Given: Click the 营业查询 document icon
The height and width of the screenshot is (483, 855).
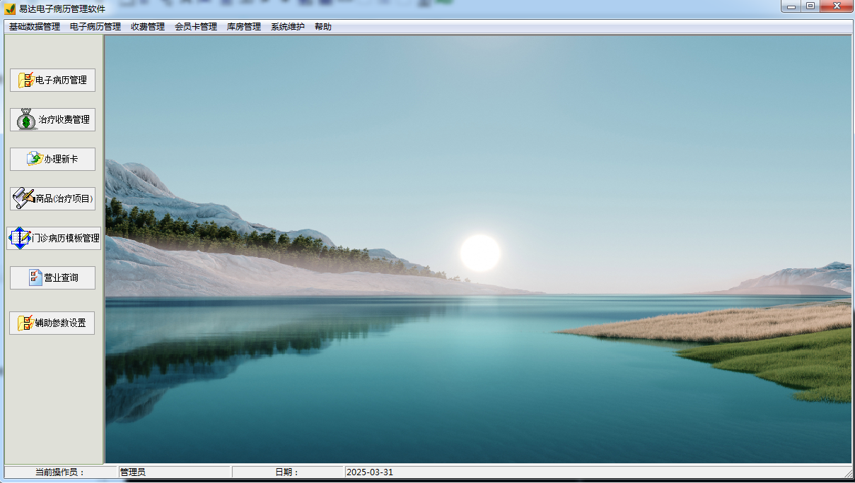Looking at the screenshot, I should pos(35,278).
